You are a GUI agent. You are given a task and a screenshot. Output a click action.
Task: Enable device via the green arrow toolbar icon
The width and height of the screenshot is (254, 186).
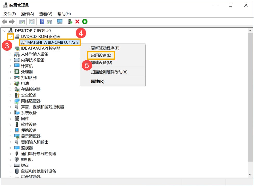85,22
